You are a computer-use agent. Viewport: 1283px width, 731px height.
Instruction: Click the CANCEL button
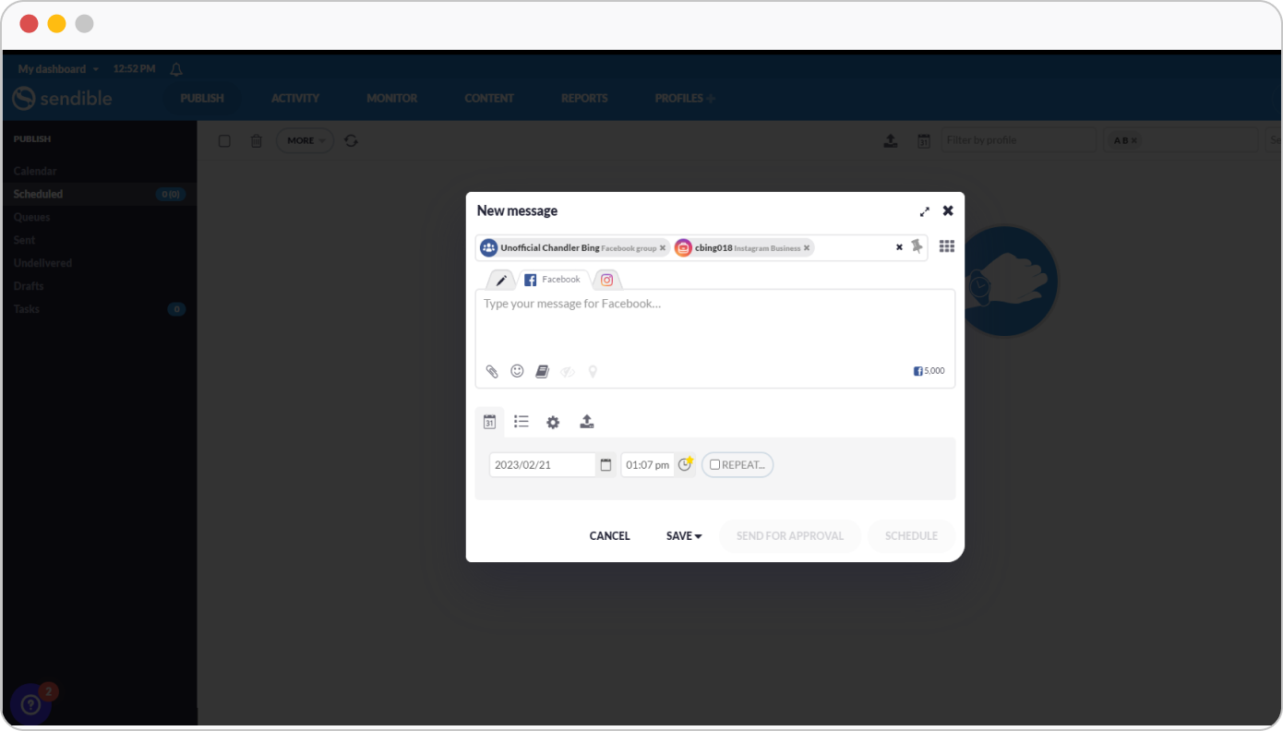(609, 536)
